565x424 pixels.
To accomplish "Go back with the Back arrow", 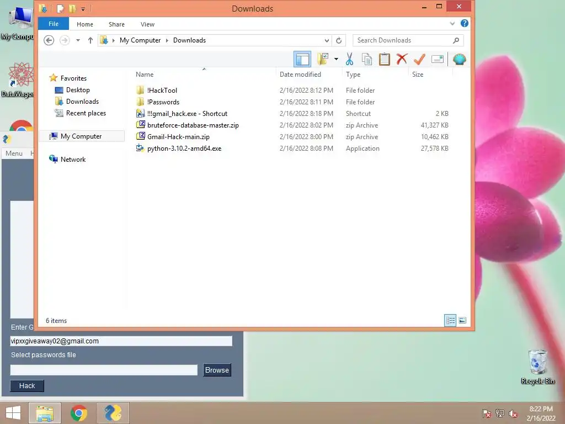I will [49, 40].
